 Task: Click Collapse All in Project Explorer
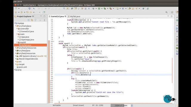(29, 20)
